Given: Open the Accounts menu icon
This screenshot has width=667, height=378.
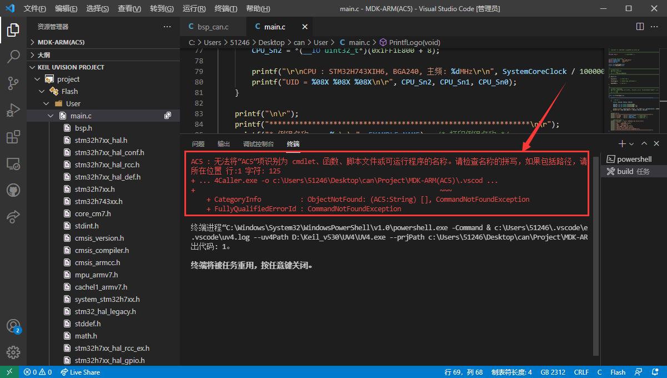Looking at the screenshot, I should [13, 326].
